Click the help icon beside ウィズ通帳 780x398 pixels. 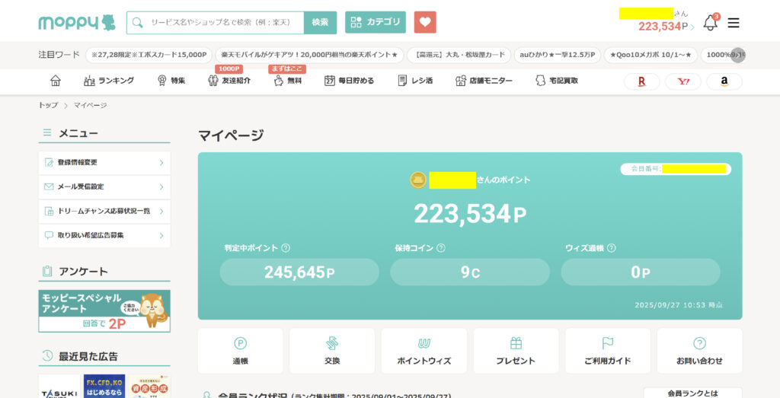tap(612, 248)
